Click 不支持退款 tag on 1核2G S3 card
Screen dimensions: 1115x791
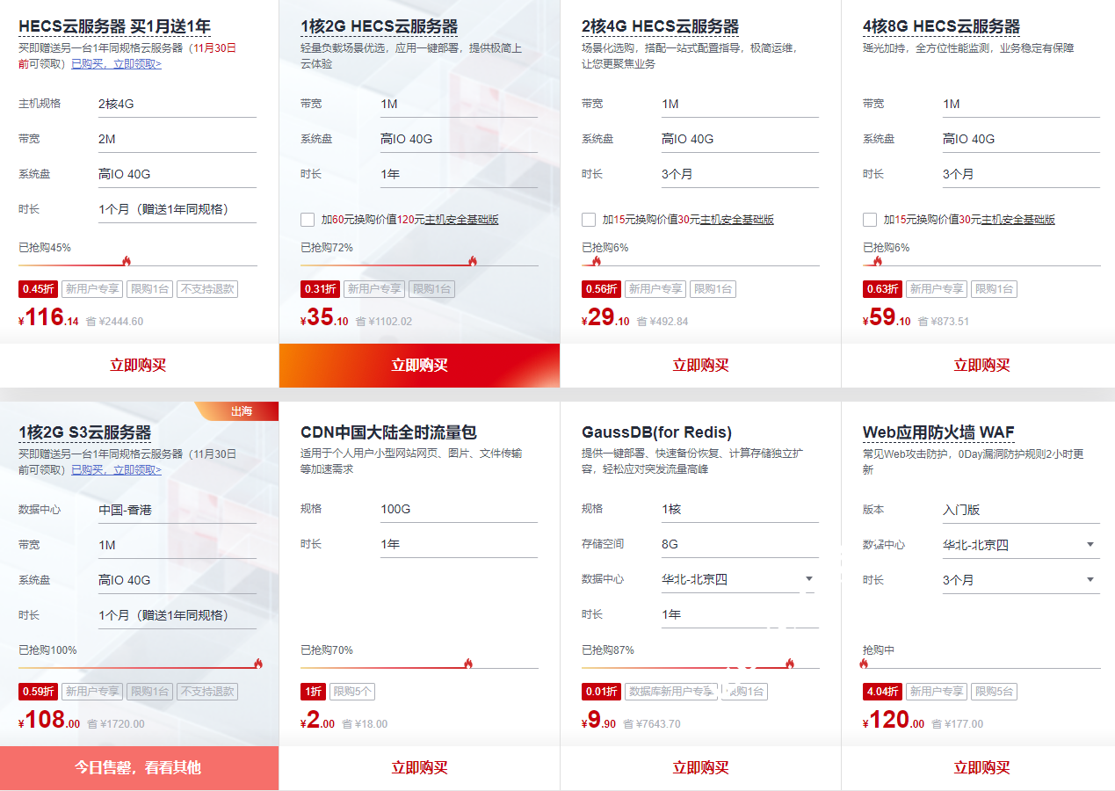click(x=207, y=692)
